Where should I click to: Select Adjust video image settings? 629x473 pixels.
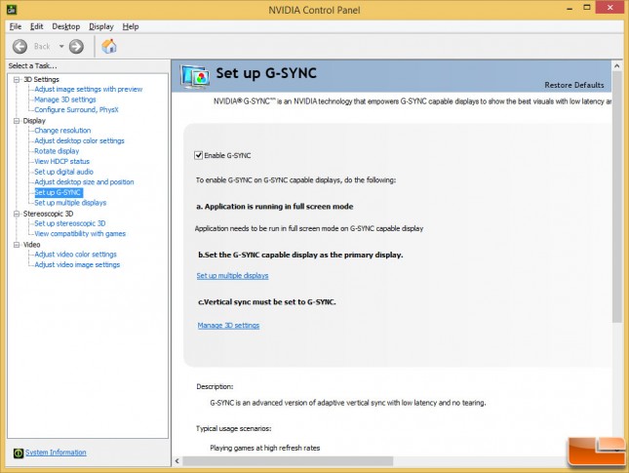point(77,265)
